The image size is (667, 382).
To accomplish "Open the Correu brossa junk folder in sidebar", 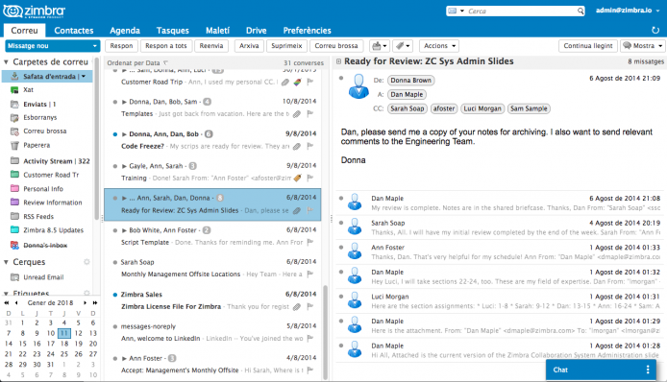I will tap(44, 131).
